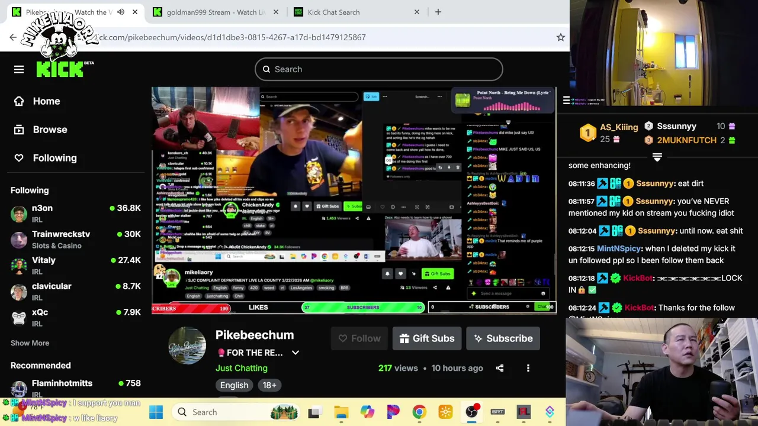Click the browser address bar URL
The width and height of the screenshot is (758, 426).
pyautogui.click(x=231, y=37)
